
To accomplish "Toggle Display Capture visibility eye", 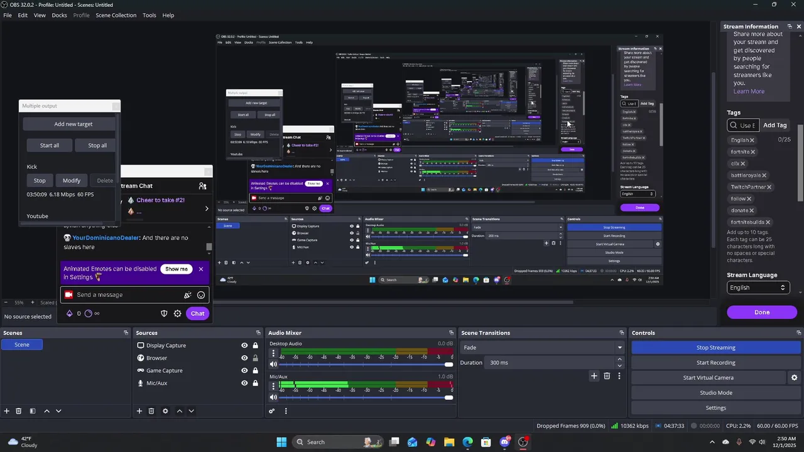I will coord(244,345).
